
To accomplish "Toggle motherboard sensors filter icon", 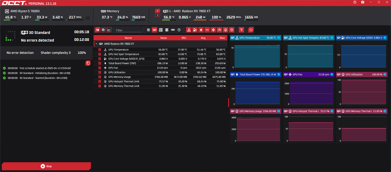I will [x=161, y=30].
